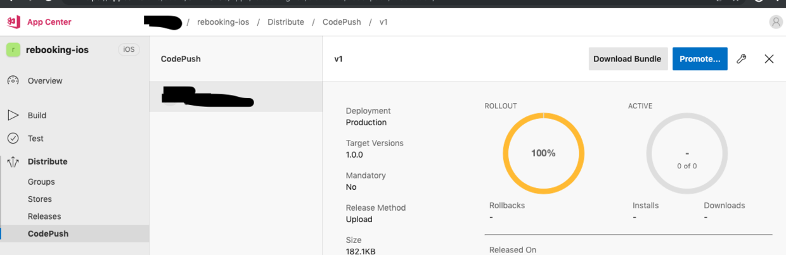Click the rebooking-ios app avatar icon
This screenshot has width=786, height=255.
click(x=13, y=49)
